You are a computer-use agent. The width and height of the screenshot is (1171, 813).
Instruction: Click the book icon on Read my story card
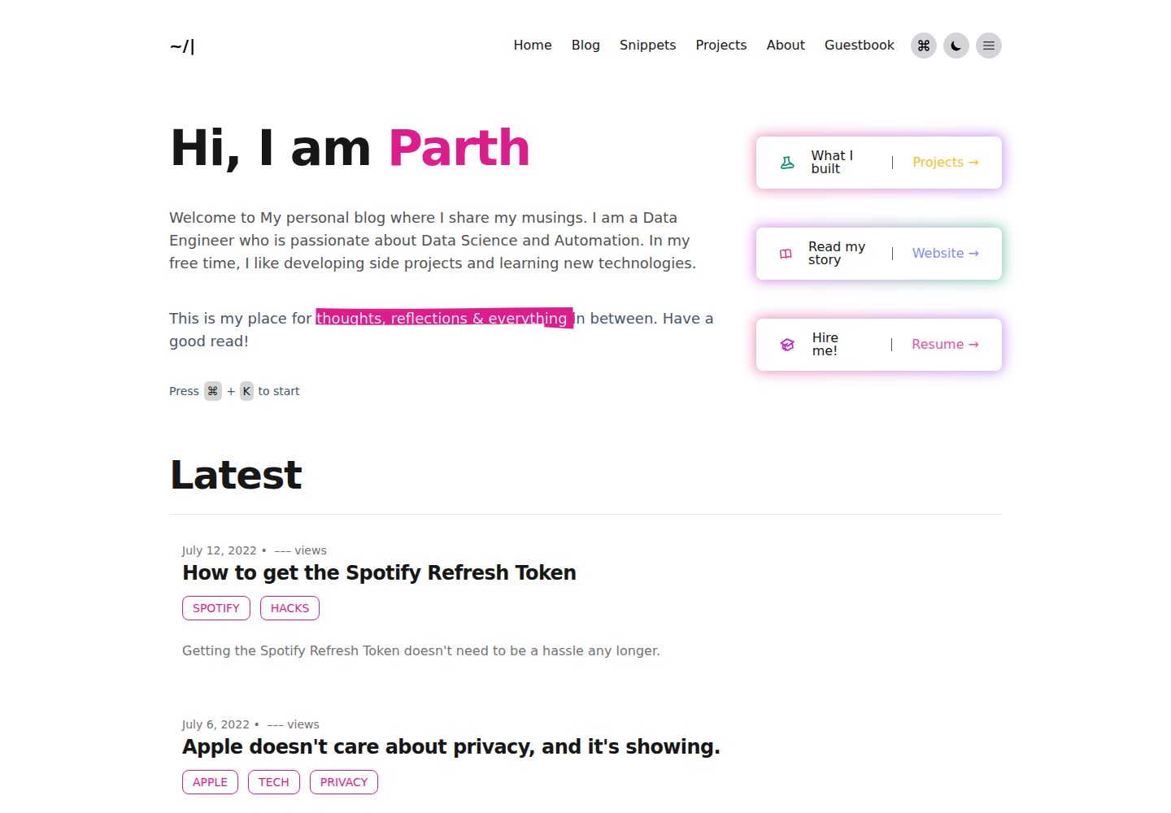[x=786, y=254]
